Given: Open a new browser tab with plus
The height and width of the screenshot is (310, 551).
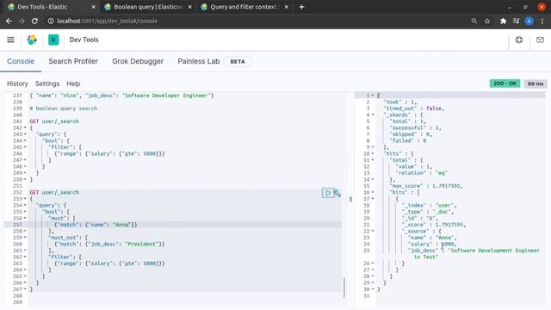Looking at the screenshot, I should [x=301, y=7].
